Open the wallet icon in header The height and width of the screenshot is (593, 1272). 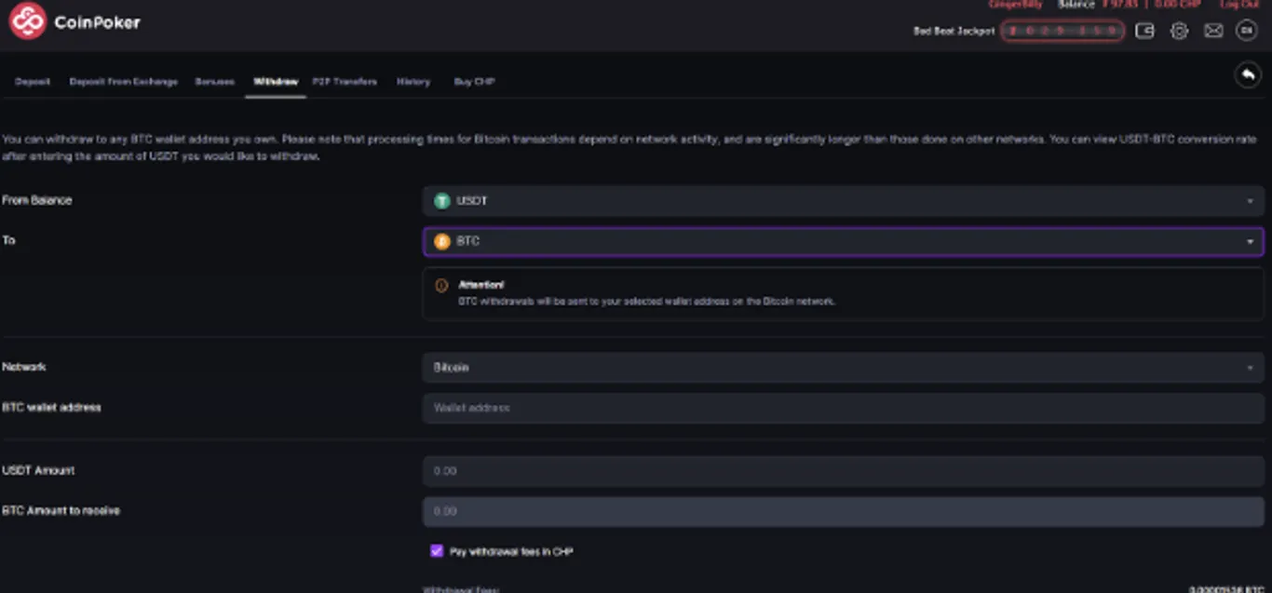tap(1144, 31)
